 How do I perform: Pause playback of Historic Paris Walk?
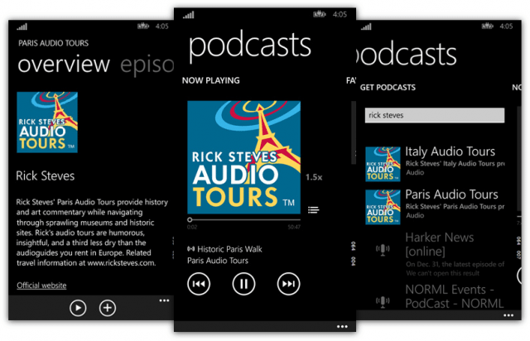coord(243,285)
